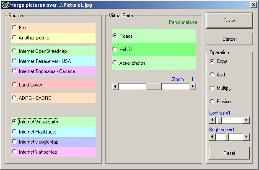Select Internet YahooMap source
The height and width of the screenshot is (170, 259).
pos(53,152)
